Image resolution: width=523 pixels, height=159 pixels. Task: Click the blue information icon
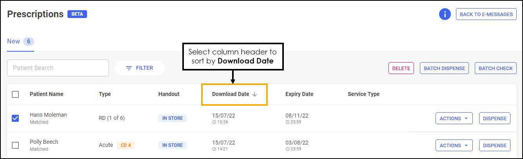coord(445,14)
